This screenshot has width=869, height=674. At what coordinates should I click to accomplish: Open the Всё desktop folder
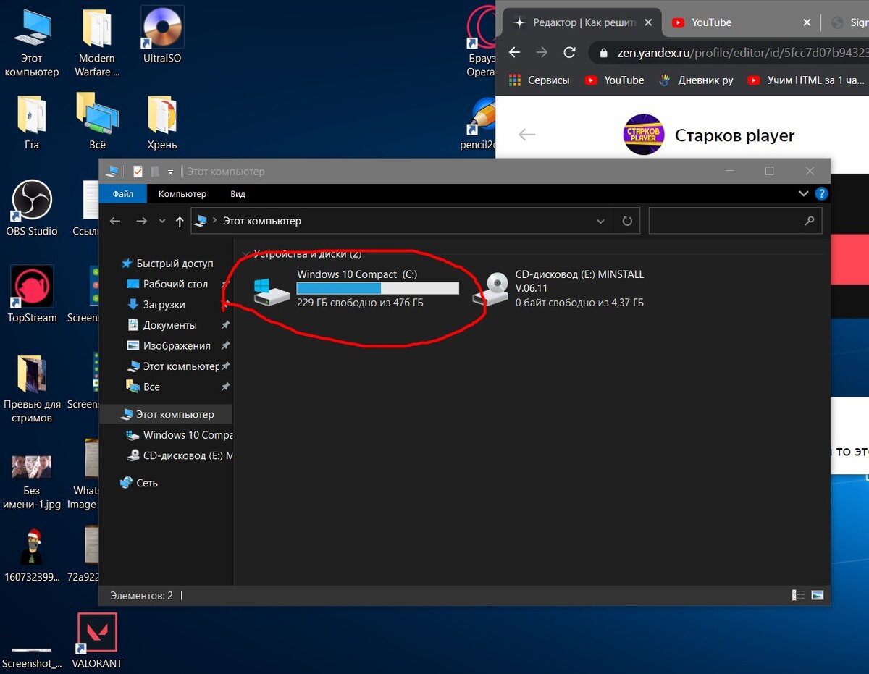click(97, 122)
